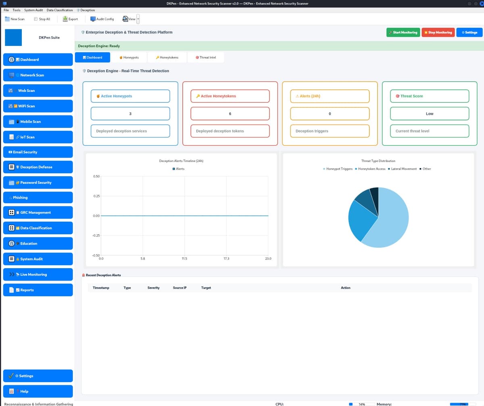The image size is (484, 406).
Task: Switch to the Threat Intel tab
Action: point(206,57)
